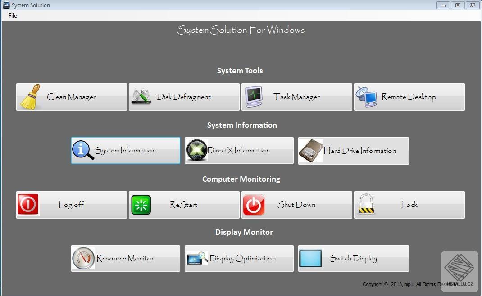482x296 pixels.
Task: Click the magnifying glass System Information icon
Action: pos(82,150)
